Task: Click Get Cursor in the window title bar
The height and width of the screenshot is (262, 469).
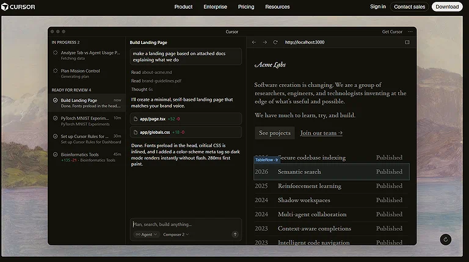Action: click(392, 32)
